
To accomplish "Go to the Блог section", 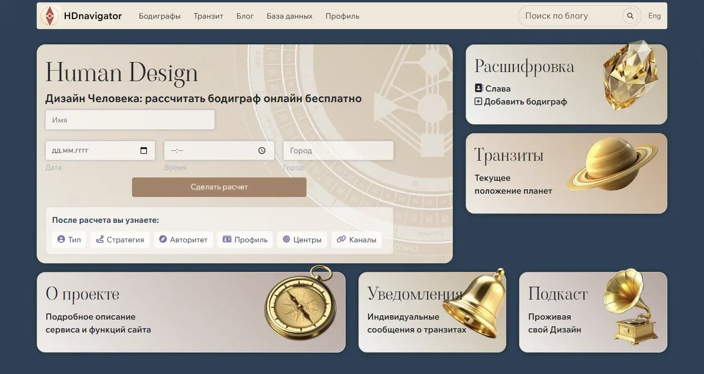I will coord(245,16).
